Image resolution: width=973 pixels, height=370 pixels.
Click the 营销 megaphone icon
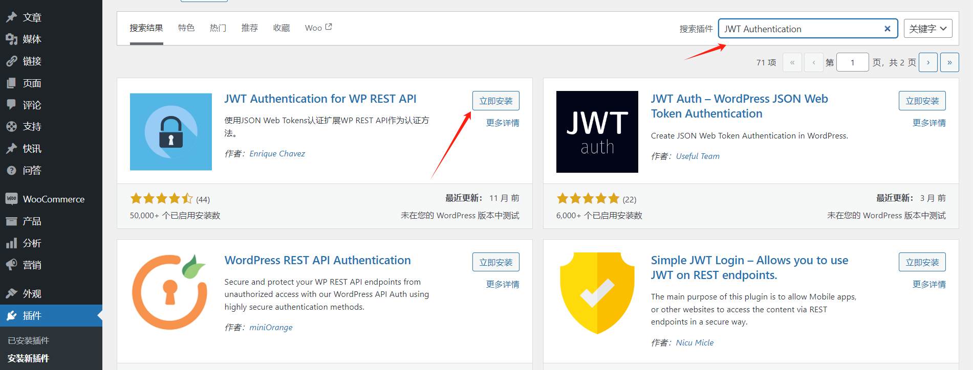pyautogui.click(x=11, y=265)
